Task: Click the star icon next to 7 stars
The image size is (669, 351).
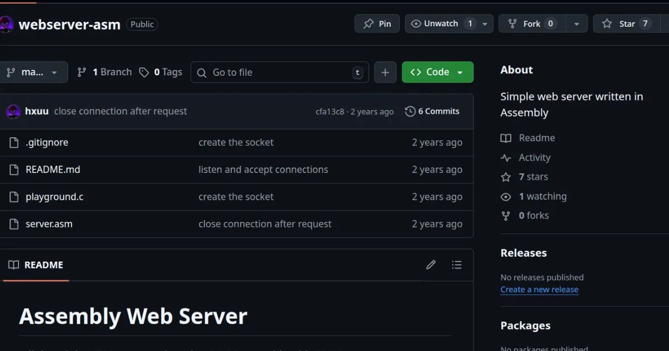Action: tap(506, 177)
